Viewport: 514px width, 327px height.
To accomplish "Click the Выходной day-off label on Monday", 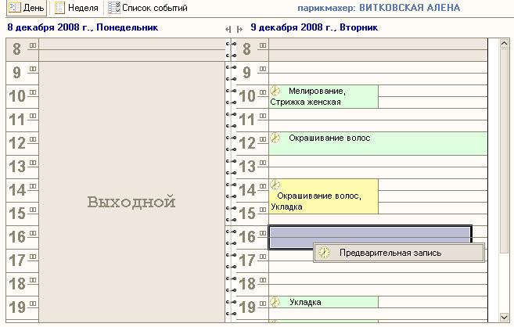I will 131,202.
